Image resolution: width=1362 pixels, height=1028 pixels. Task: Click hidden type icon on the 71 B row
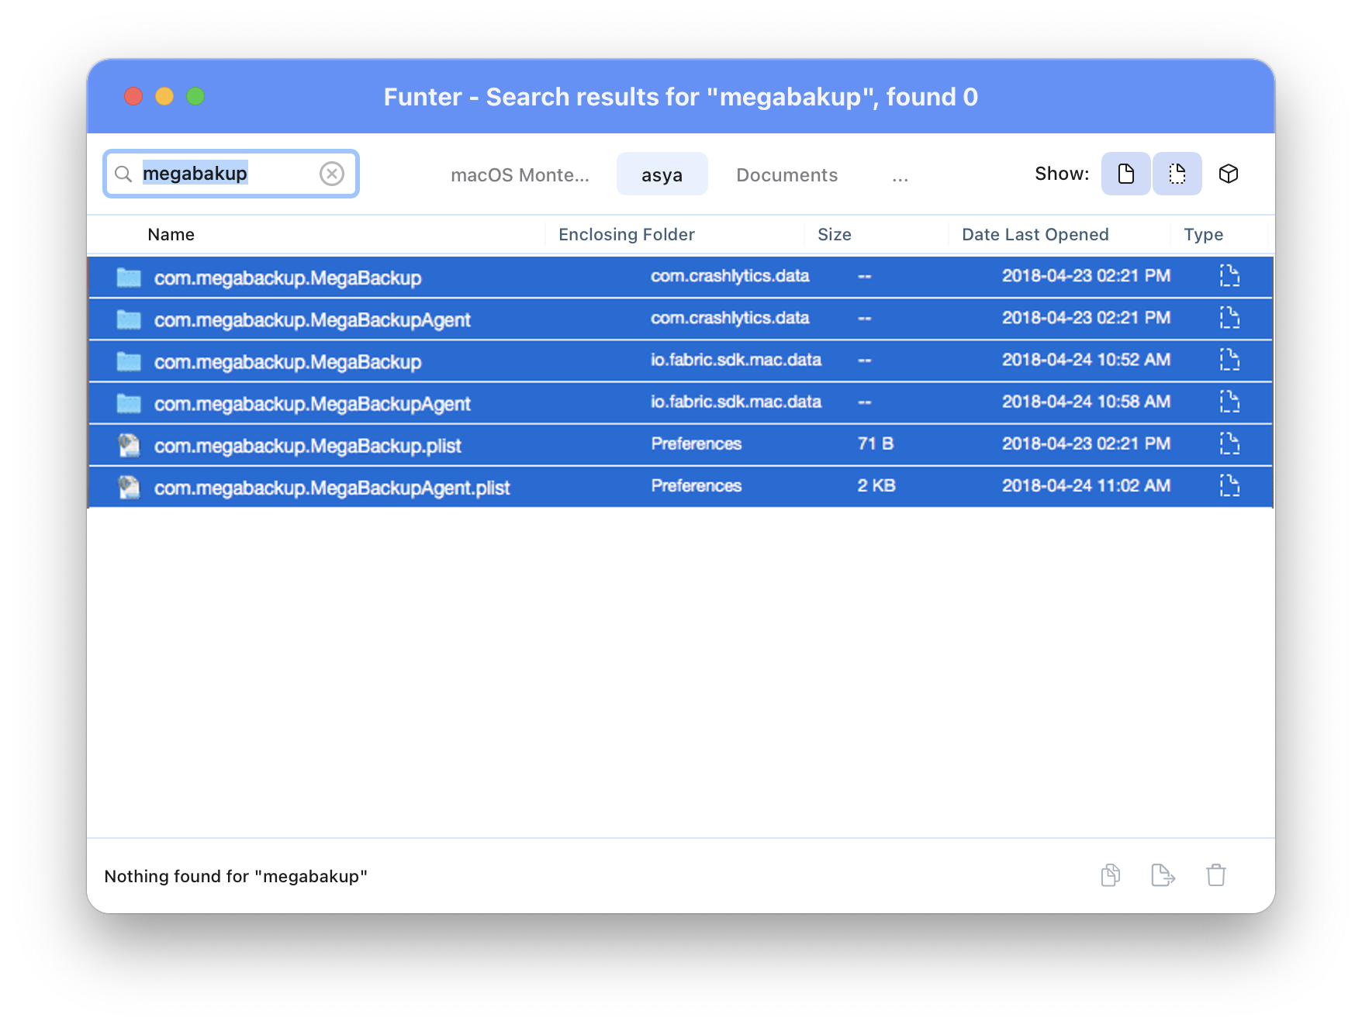pyautogui.click(x=1229, y=443)
